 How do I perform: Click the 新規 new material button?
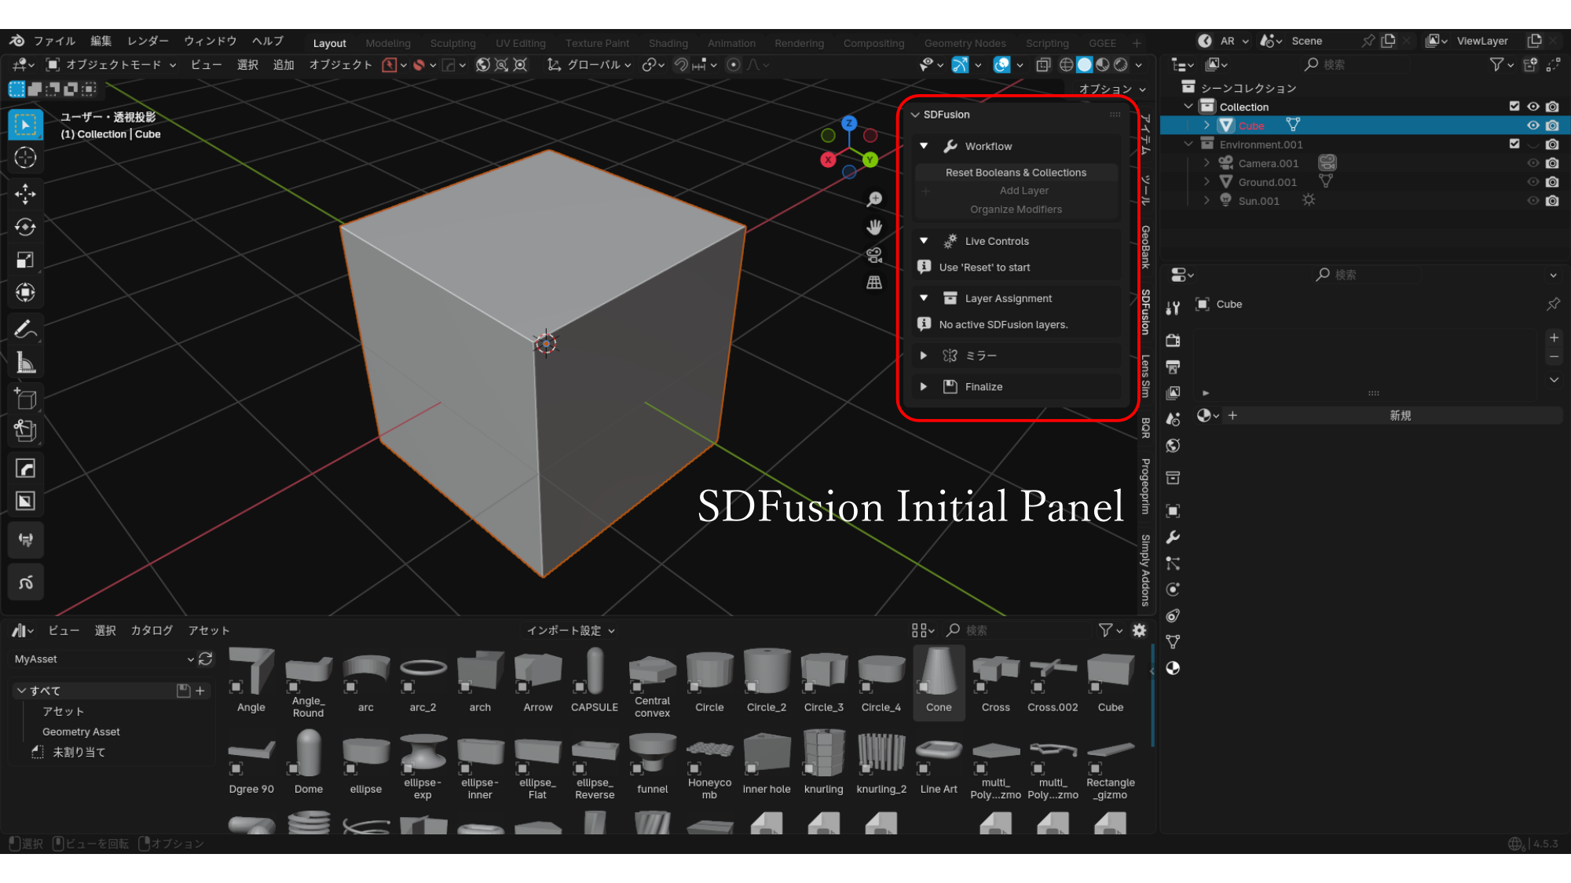click(x=1401, y=416)
